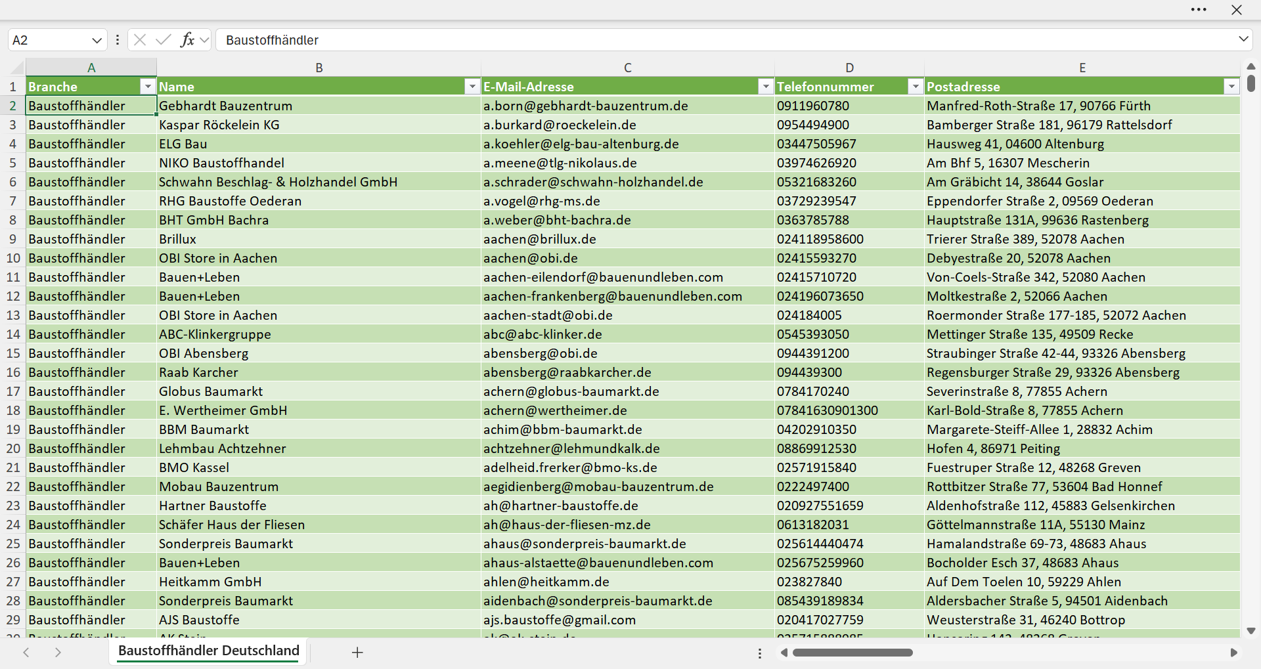Image resolution: width=1261 pixels, height=669 pixels.
Task: Select column A header
Action: 91,68
